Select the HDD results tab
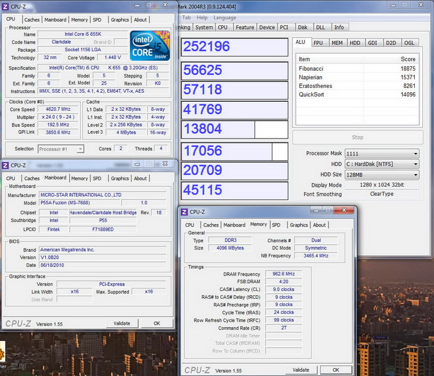The height and width of the screenshot is (376, 434). pyautogui.click(x=355, y=43)
